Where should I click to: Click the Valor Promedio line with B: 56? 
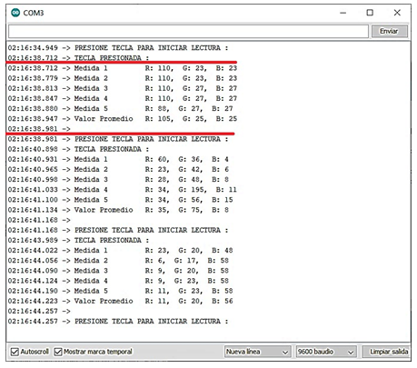[x=121, y=301]
